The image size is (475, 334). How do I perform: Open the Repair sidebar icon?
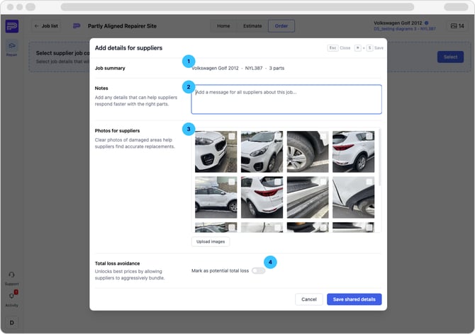11,48
